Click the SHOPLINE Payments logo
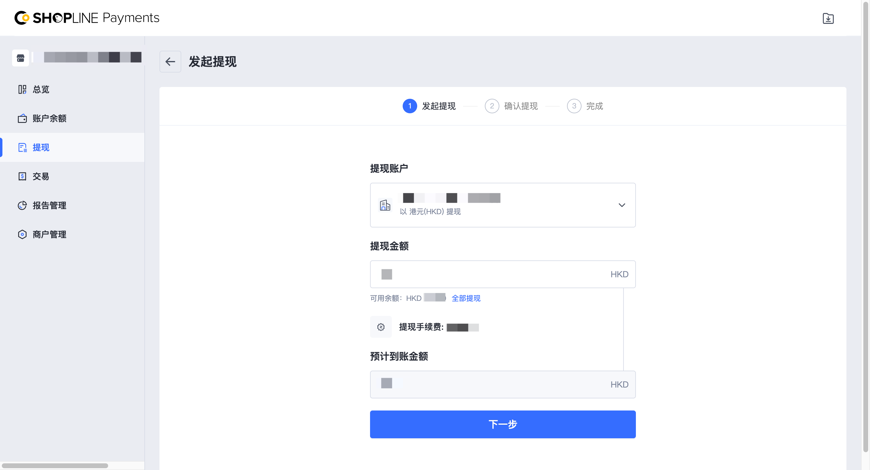 pyautogui.click(x=87, y=18)
